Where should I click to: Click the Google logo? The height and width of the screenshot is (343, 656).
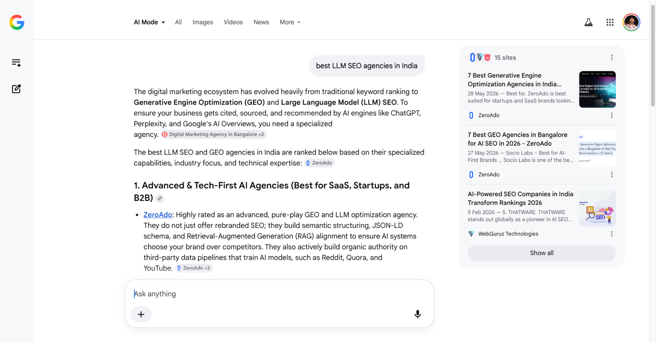pos(17,22)
